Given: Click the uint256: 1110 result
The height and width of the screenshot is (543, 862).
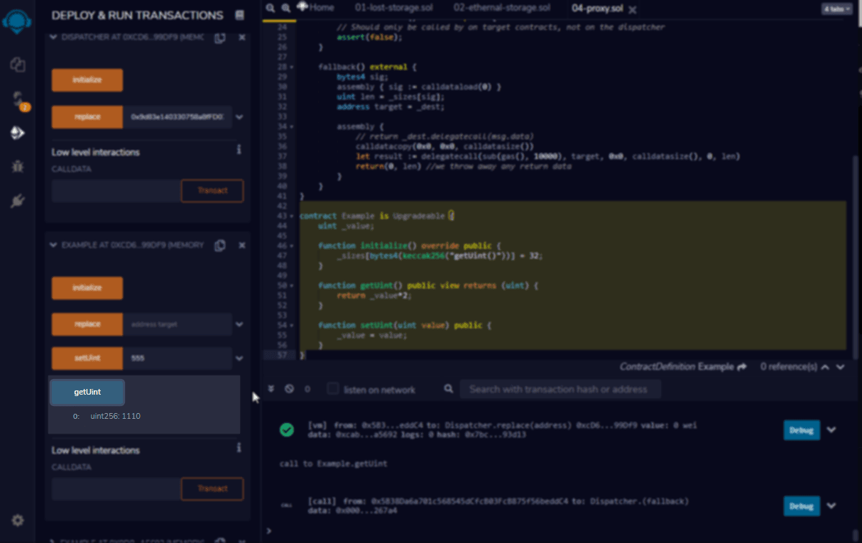Looking at the screenshot, I should point(115,416).
